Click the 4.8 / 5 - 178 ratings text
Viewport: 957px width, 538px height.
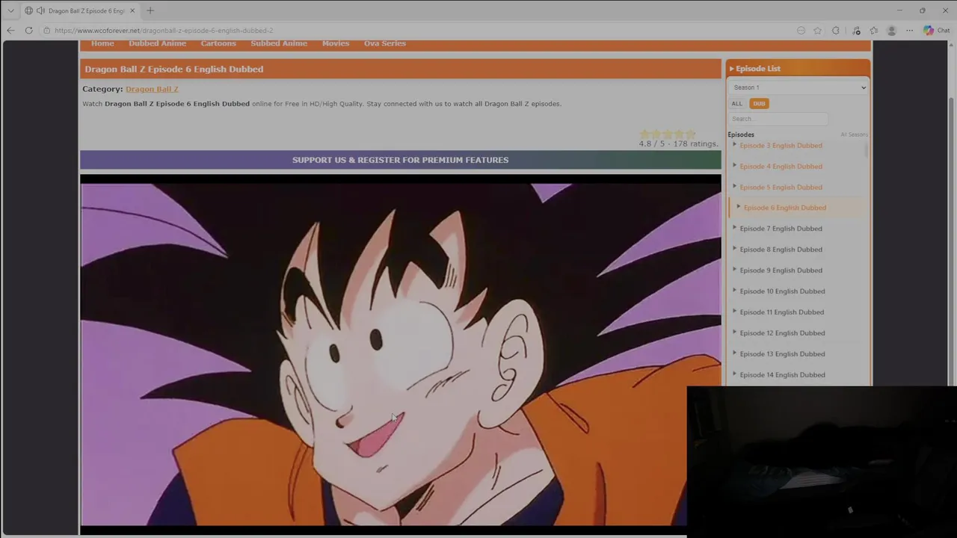(x=678, y=143)
